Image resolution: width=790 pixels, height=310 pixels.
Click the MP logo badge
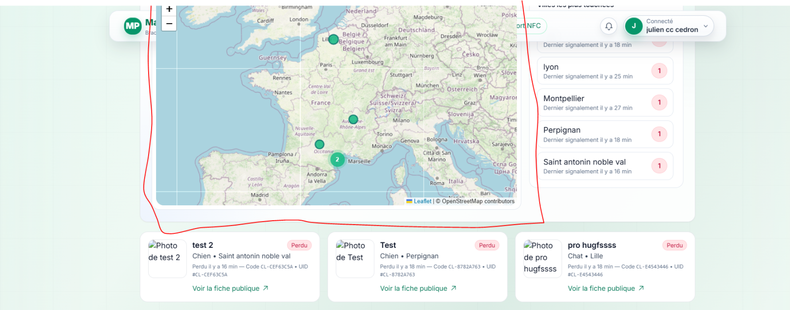133,26
